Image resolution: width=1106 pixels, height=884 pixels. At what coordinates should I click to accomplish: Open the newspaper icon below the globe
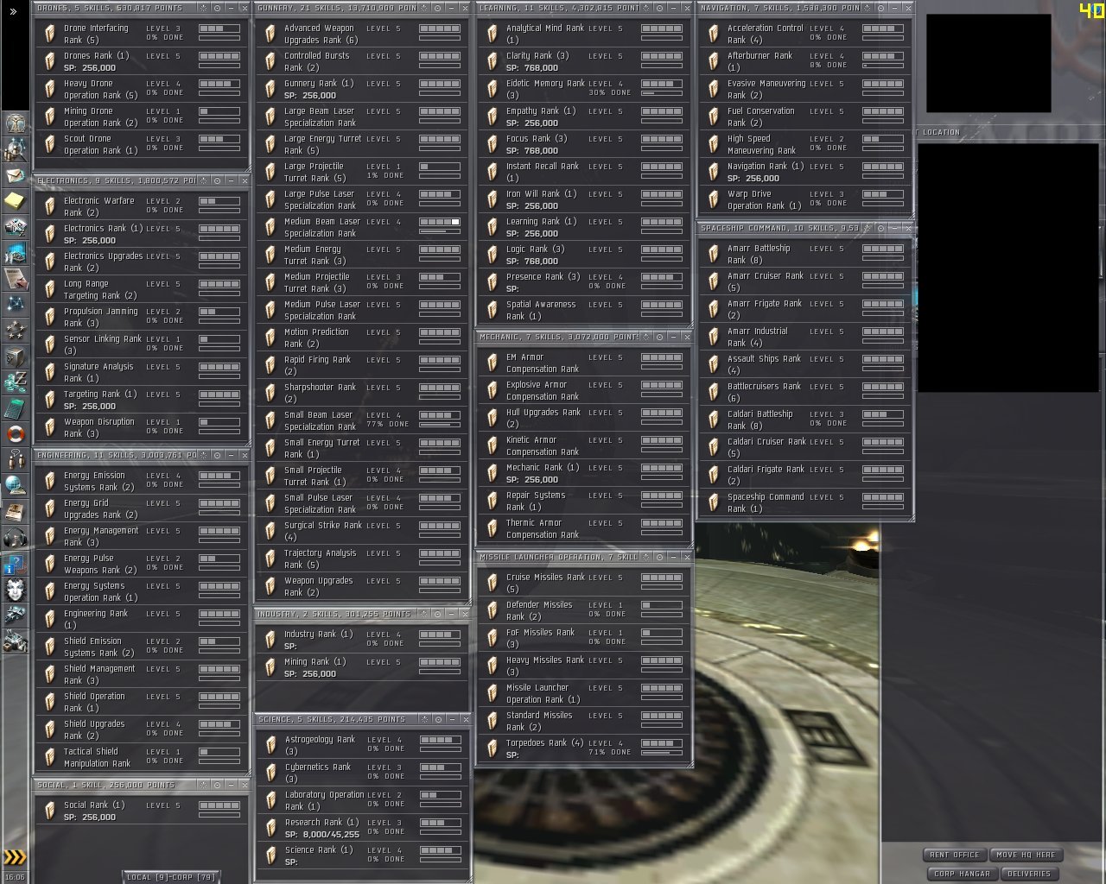click(x=16, y=512)
